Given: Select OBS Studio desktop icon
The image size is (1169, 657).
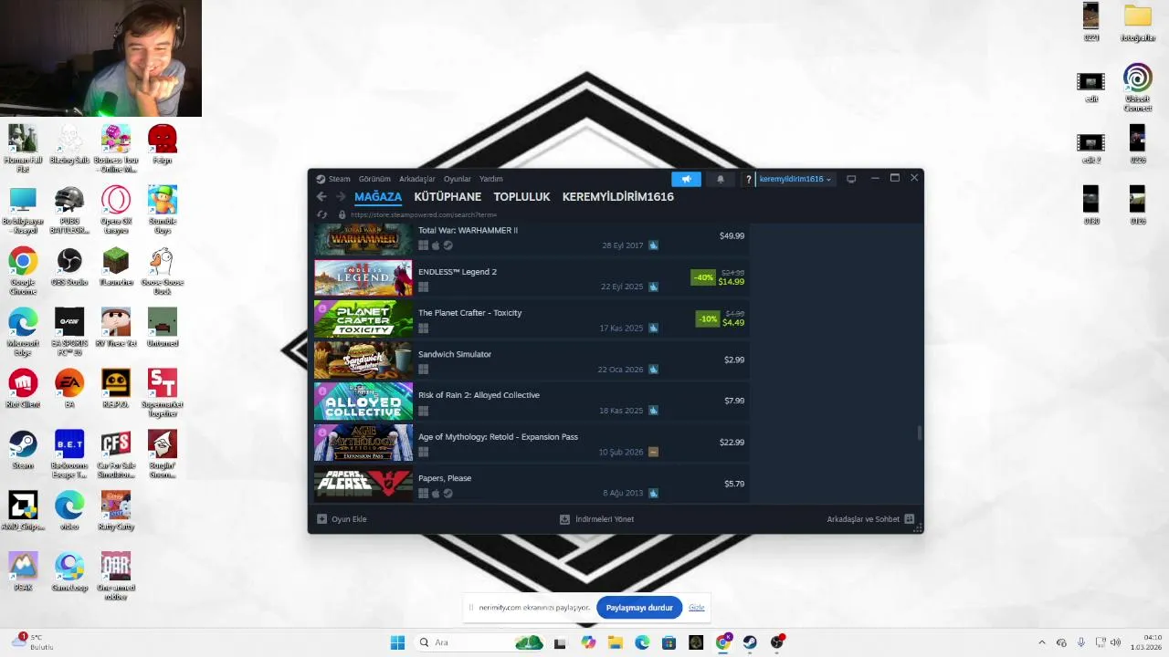Looking at the screenshot, I should 69,266.
